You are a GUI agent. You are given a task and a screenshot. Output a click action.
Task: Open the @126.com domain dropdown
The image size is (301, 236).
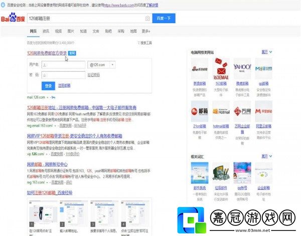[x=101, y=65]
